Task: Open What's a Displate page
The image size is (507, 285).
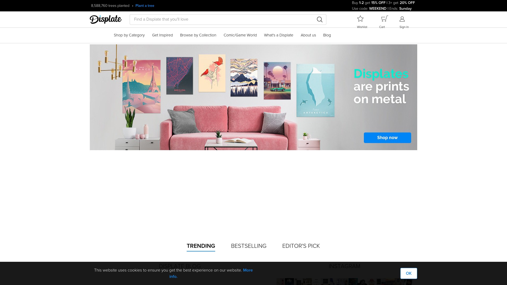Action: [279, 35]
